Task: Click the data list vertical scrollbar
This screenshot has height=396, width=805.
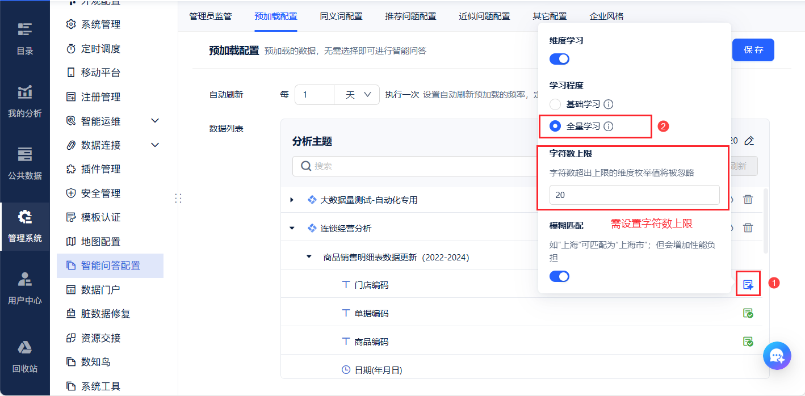Action: point(766,221)
